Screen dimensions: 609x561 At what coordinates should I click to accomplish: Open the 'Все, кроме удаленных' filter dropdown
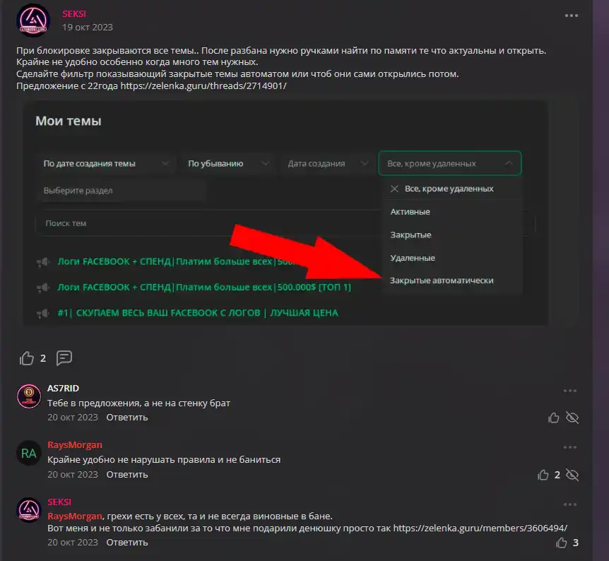click(449, 163)
